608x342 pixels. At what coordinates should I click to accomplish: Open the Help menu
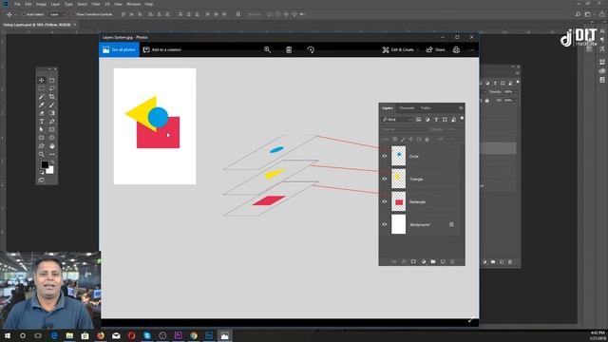pyautogui.click(x=149, y=4)
